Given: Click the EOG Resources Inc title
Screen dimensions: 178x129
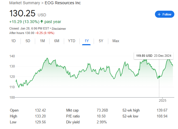Looking at the screenshot, I should click(x=63, y=3).
